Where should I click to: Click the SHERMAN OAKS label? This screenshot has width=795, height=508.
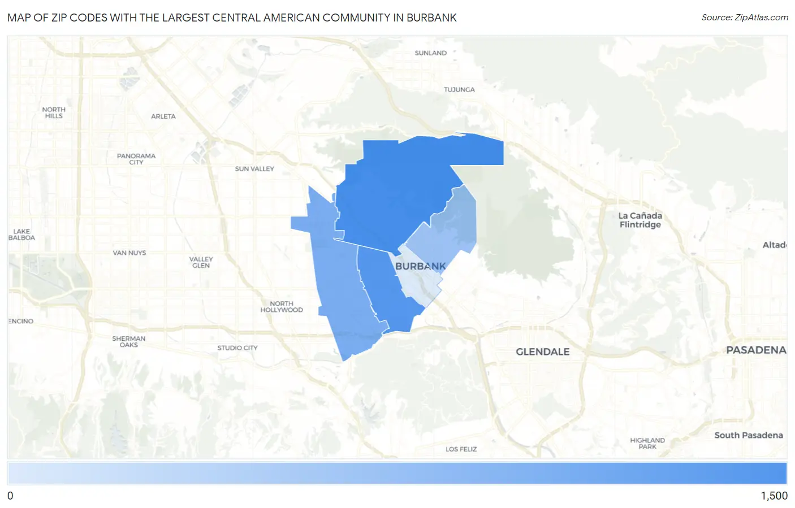(129, 342)
